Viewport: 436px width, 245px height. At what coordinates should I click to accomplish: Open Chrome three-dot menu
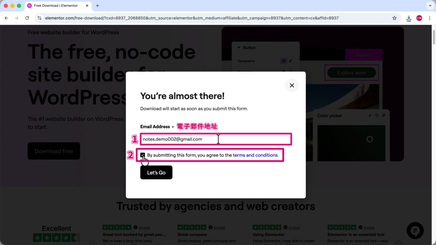coord(429,18)
